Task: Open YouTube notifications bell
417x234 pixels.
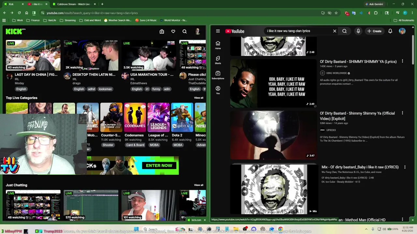Action: pyautogui.click(x=390, y=31)
